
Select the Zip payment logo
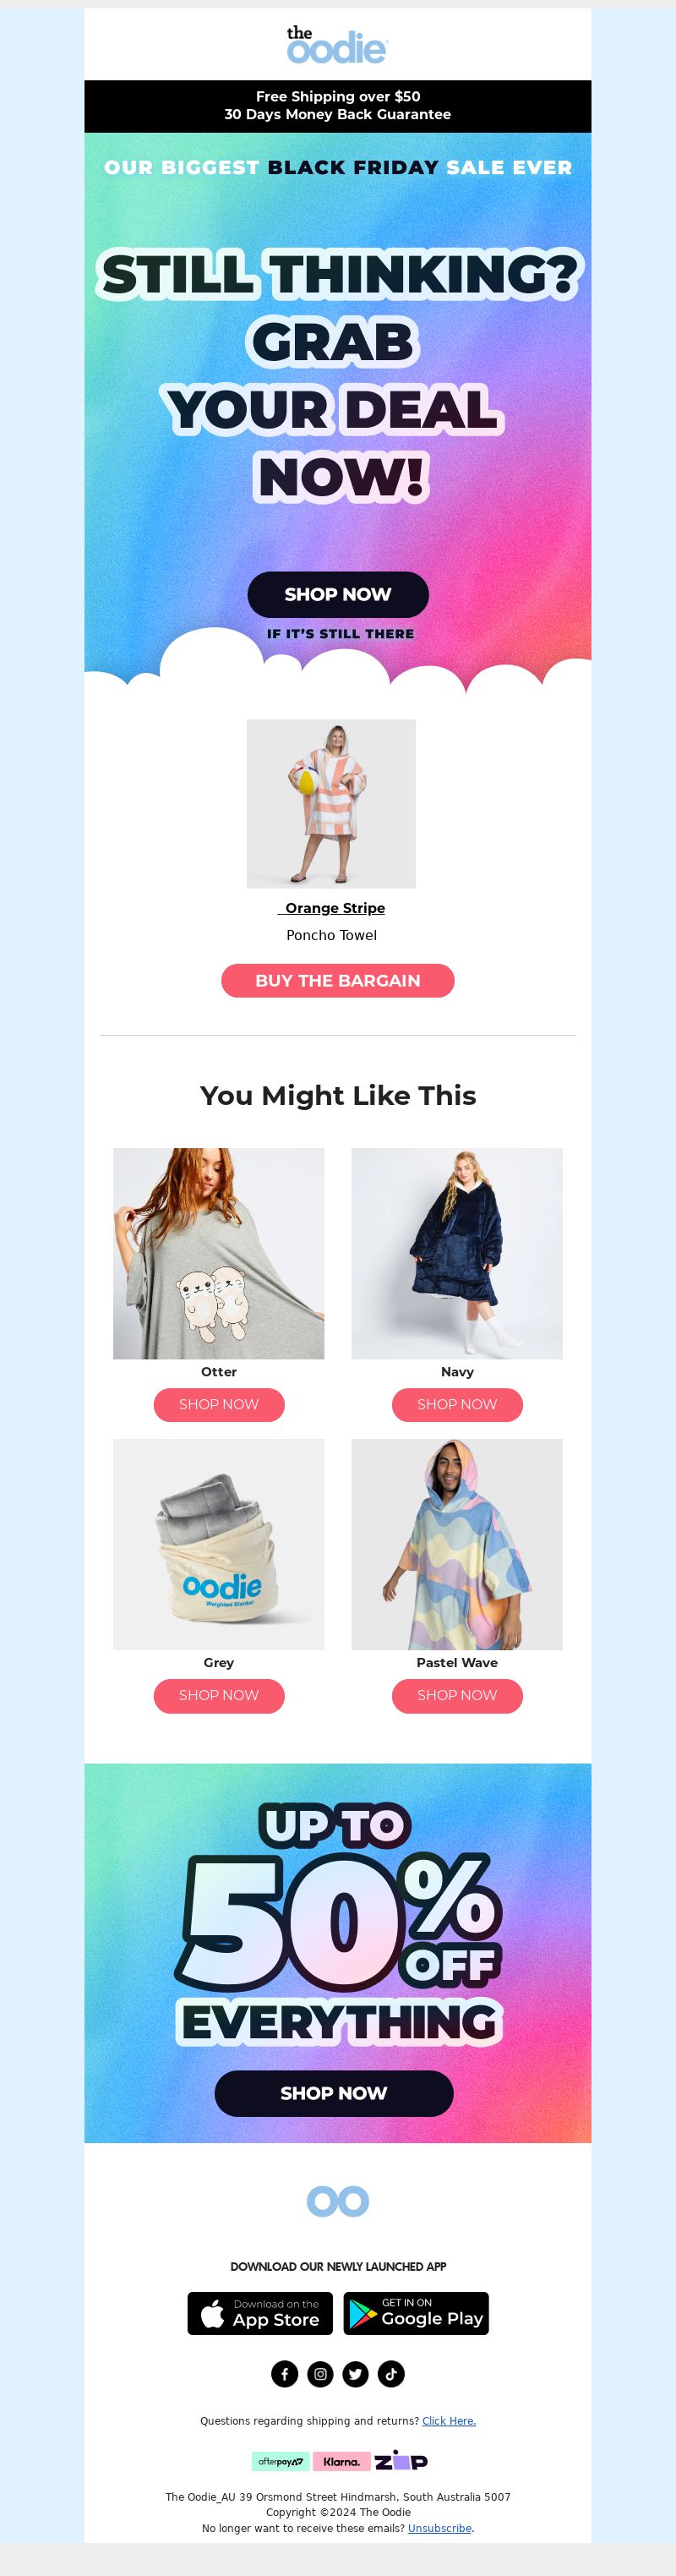tap(401, 2461)
